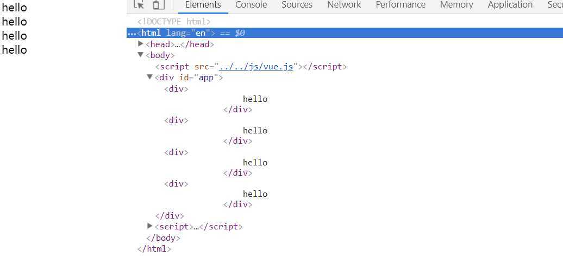Open the Memory tab
Screen dimensions: 563x269
tap(456, 5)
